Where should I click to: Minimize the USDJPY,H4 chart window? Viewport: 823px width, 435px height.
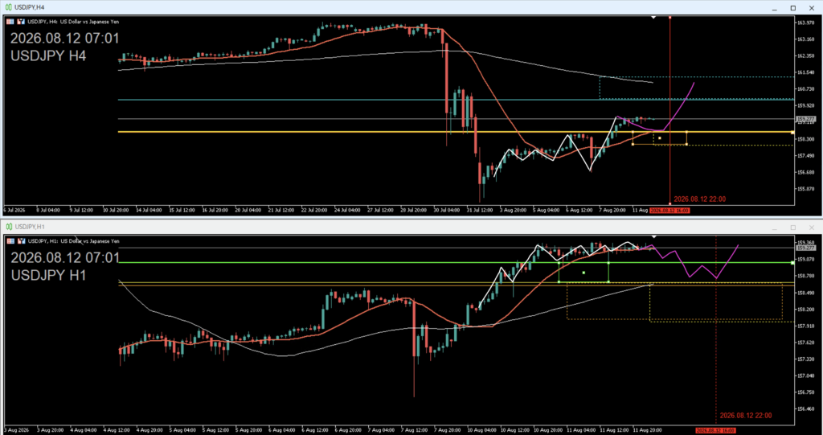click(x=775, y=8)
